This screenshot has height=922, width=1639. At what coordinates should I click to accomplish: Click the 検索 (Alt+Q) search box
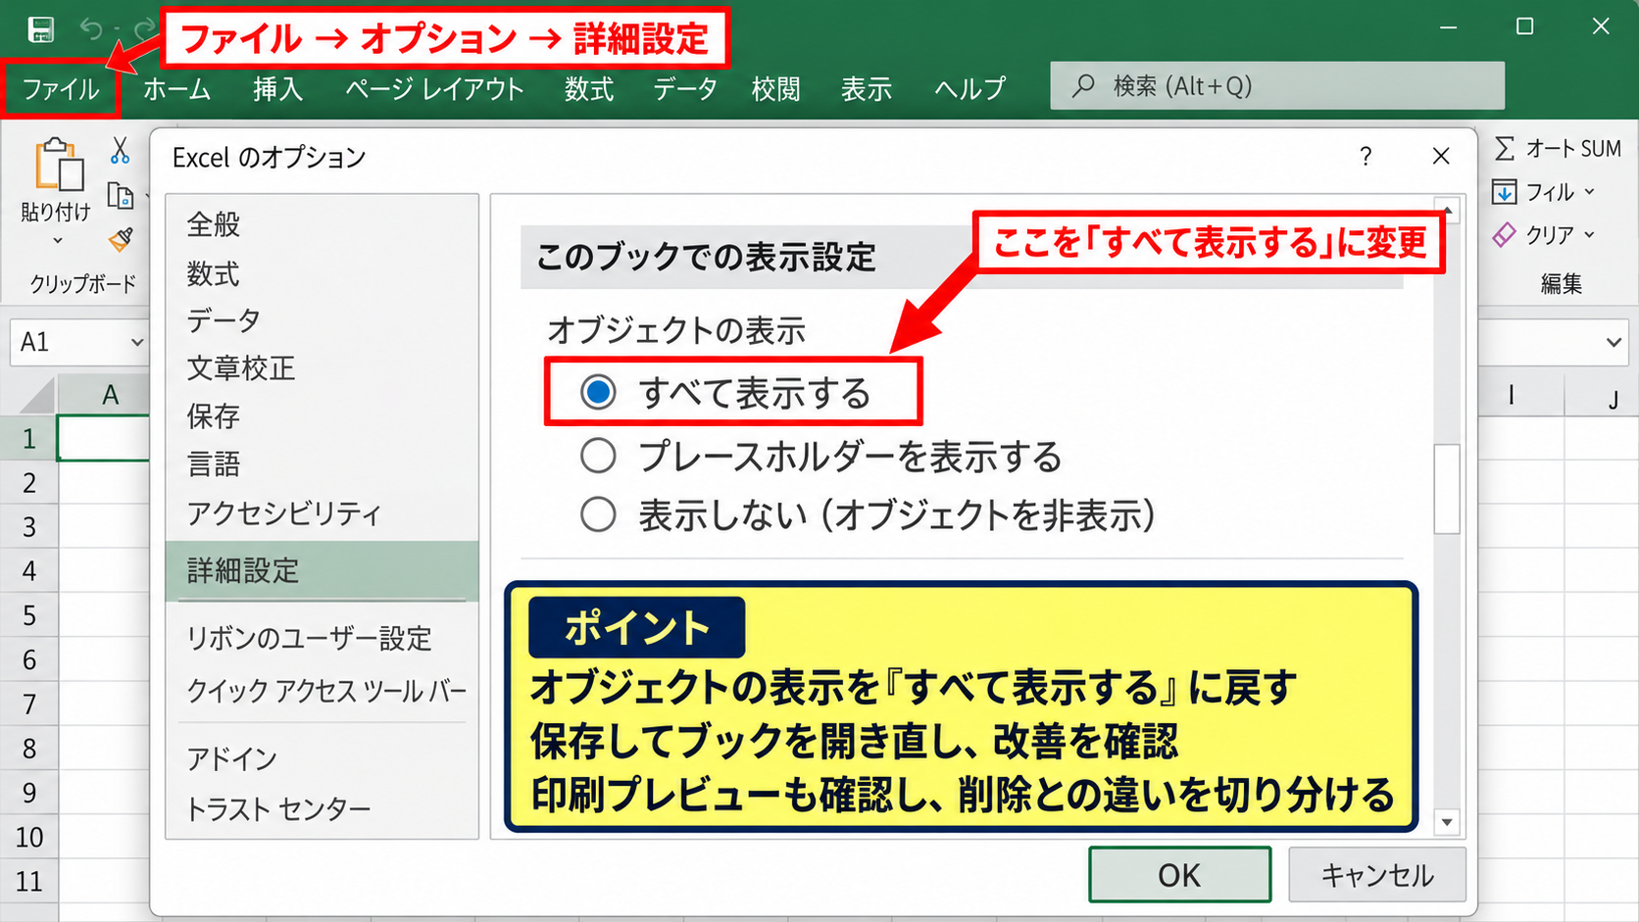(x=1277, y=86)
